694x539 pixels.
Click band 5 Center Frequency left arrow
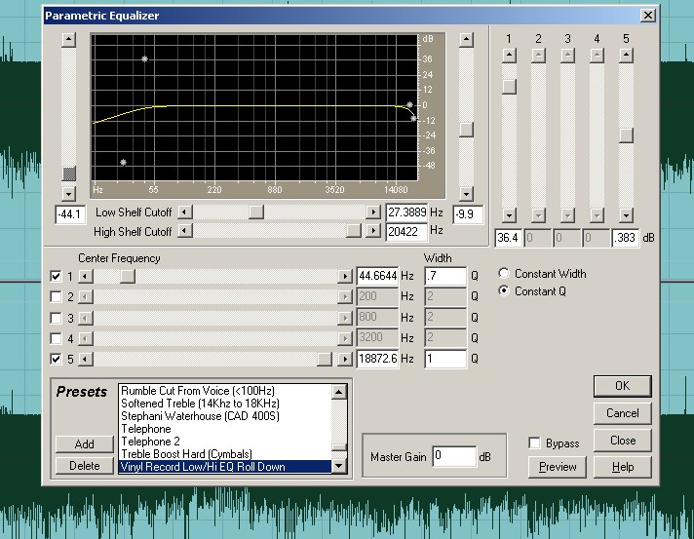pos(85,359)
